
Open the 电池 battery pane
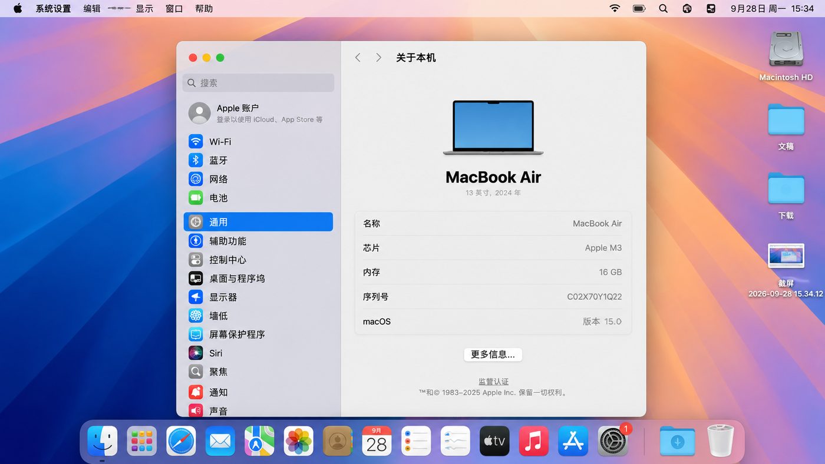pos(258,198)
